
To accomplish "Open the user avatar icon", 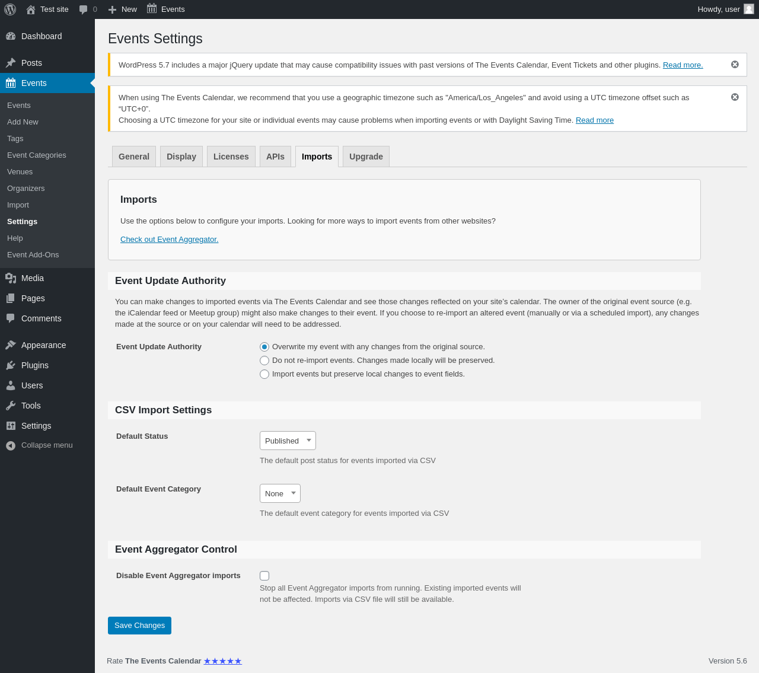I will click(x=749, y=9).
